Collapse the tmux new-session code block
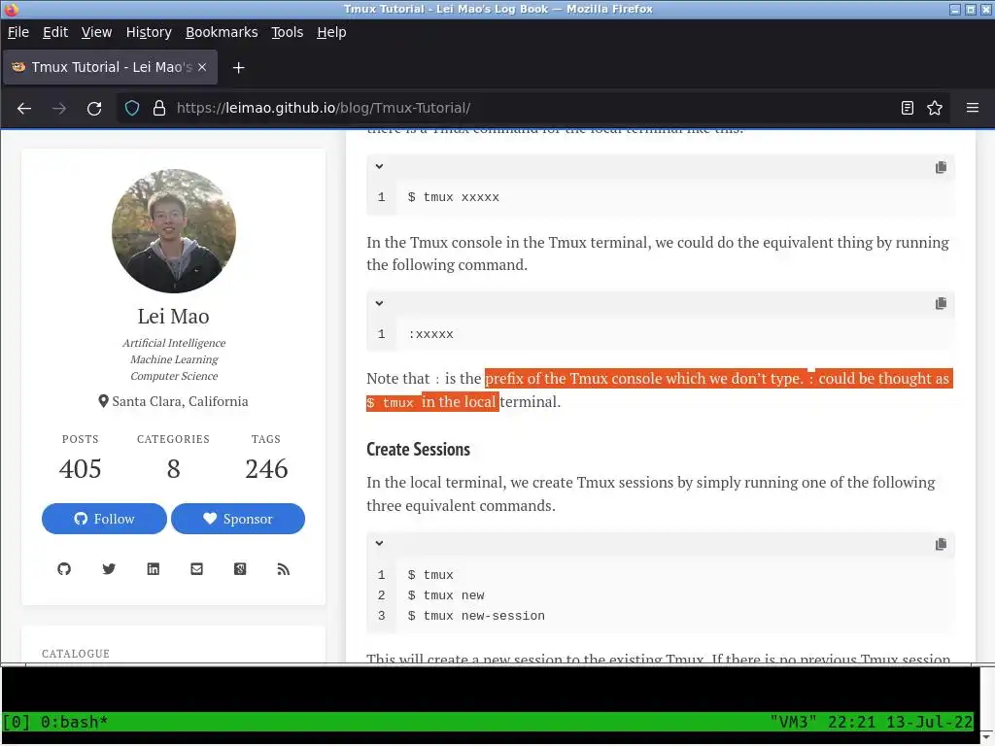The image size is (995, 746). pyautogui.click(x=379, y=543)
